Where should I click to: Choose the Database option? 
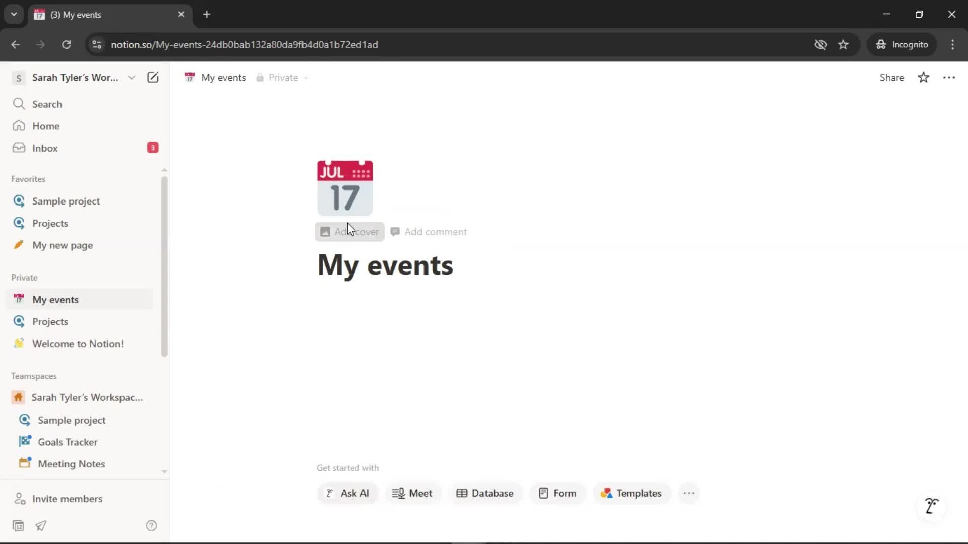click(x=486, y=493)
